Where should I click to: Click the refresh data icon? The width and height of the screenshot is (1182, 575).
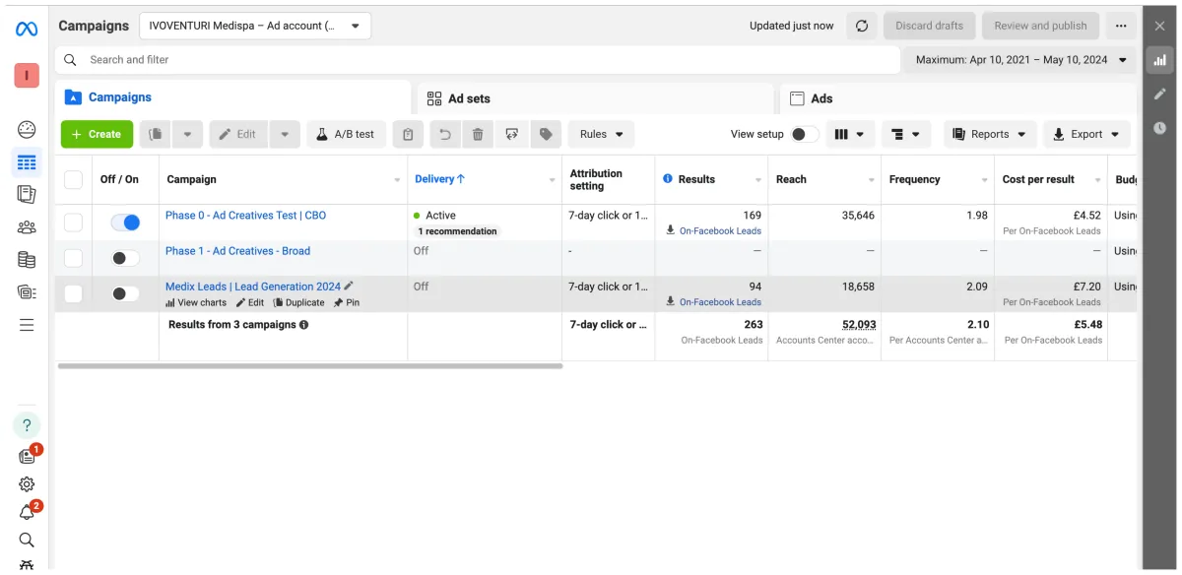pos(861,26)
